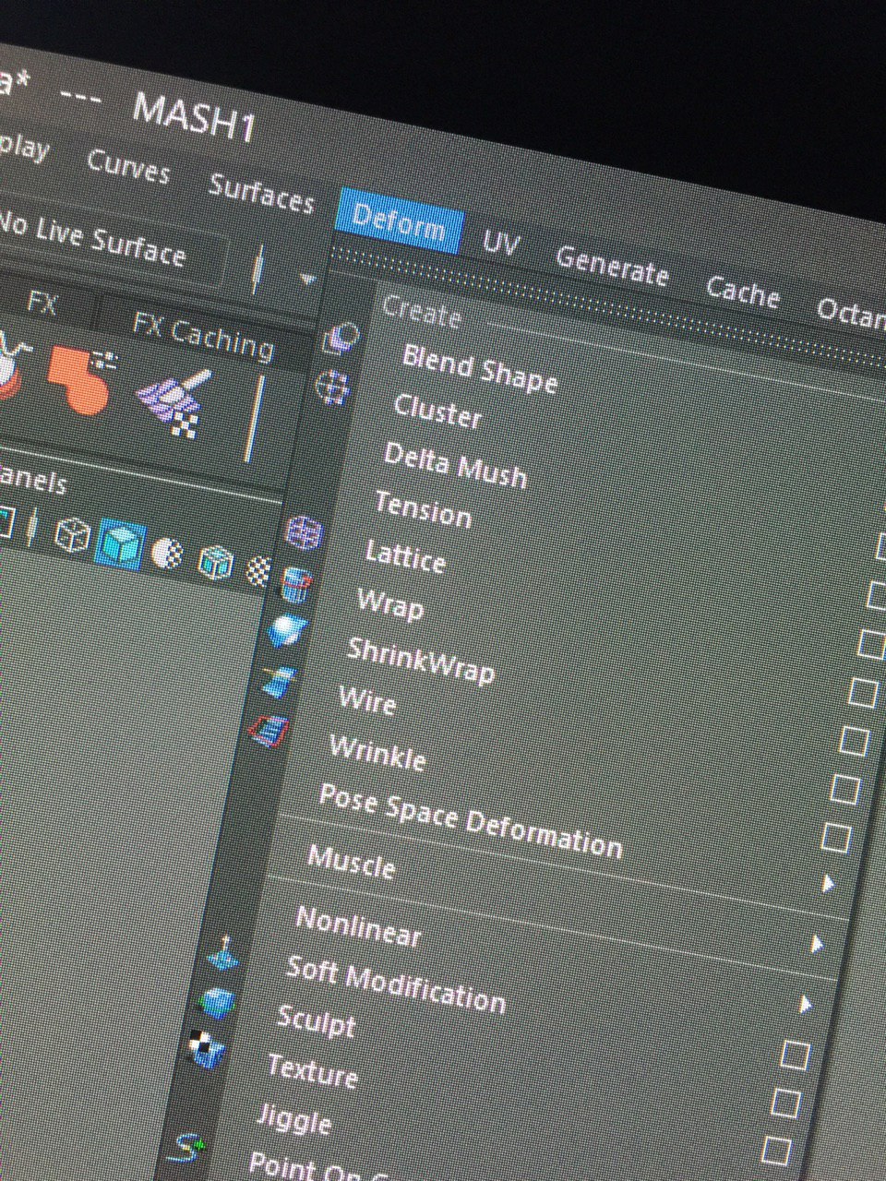This screenshot has width=886, height=1181.
Task: Choose ShrinkWrap deformer entry
Action: 421,660
